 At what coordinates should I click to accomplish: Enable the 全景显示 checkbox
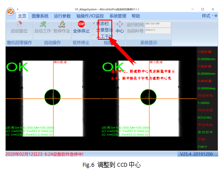(94, 30)
